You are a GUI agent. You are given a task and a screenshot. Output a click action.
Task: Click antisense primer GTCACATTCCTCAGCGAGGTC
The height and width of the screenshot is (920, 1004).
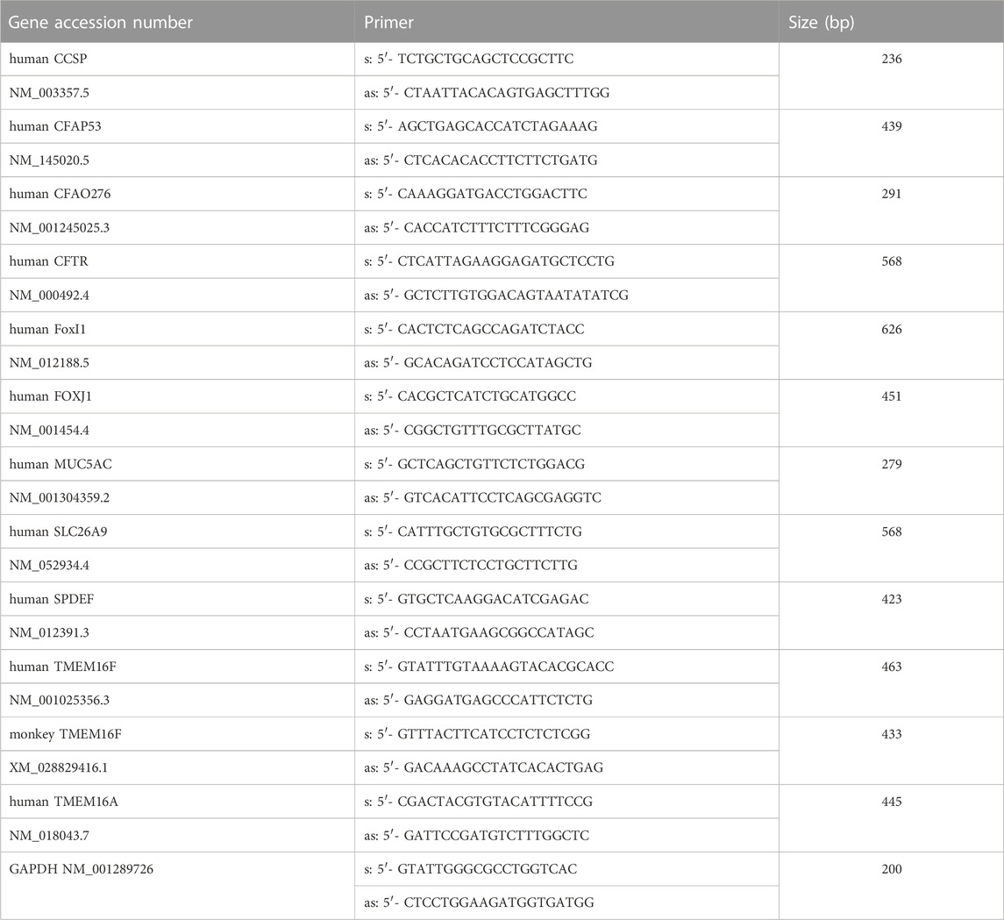pyautogui.click(x=502, y=497)
